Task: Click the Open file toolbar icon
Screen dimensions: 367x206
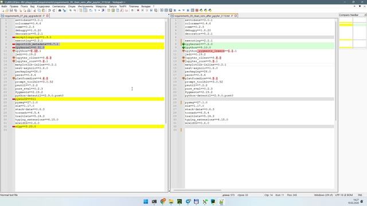Action: tap(7, 10)
